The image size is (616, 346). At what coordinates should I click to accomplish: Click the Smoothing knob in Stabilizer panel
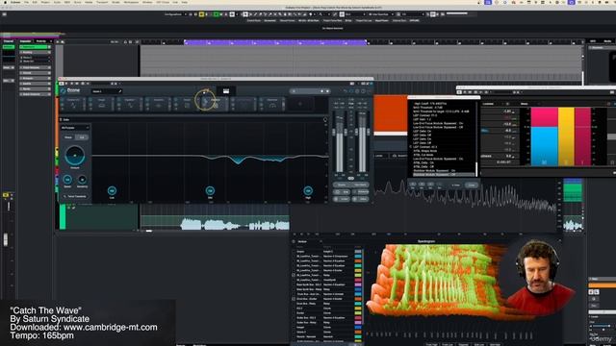(x=82, y=180)
